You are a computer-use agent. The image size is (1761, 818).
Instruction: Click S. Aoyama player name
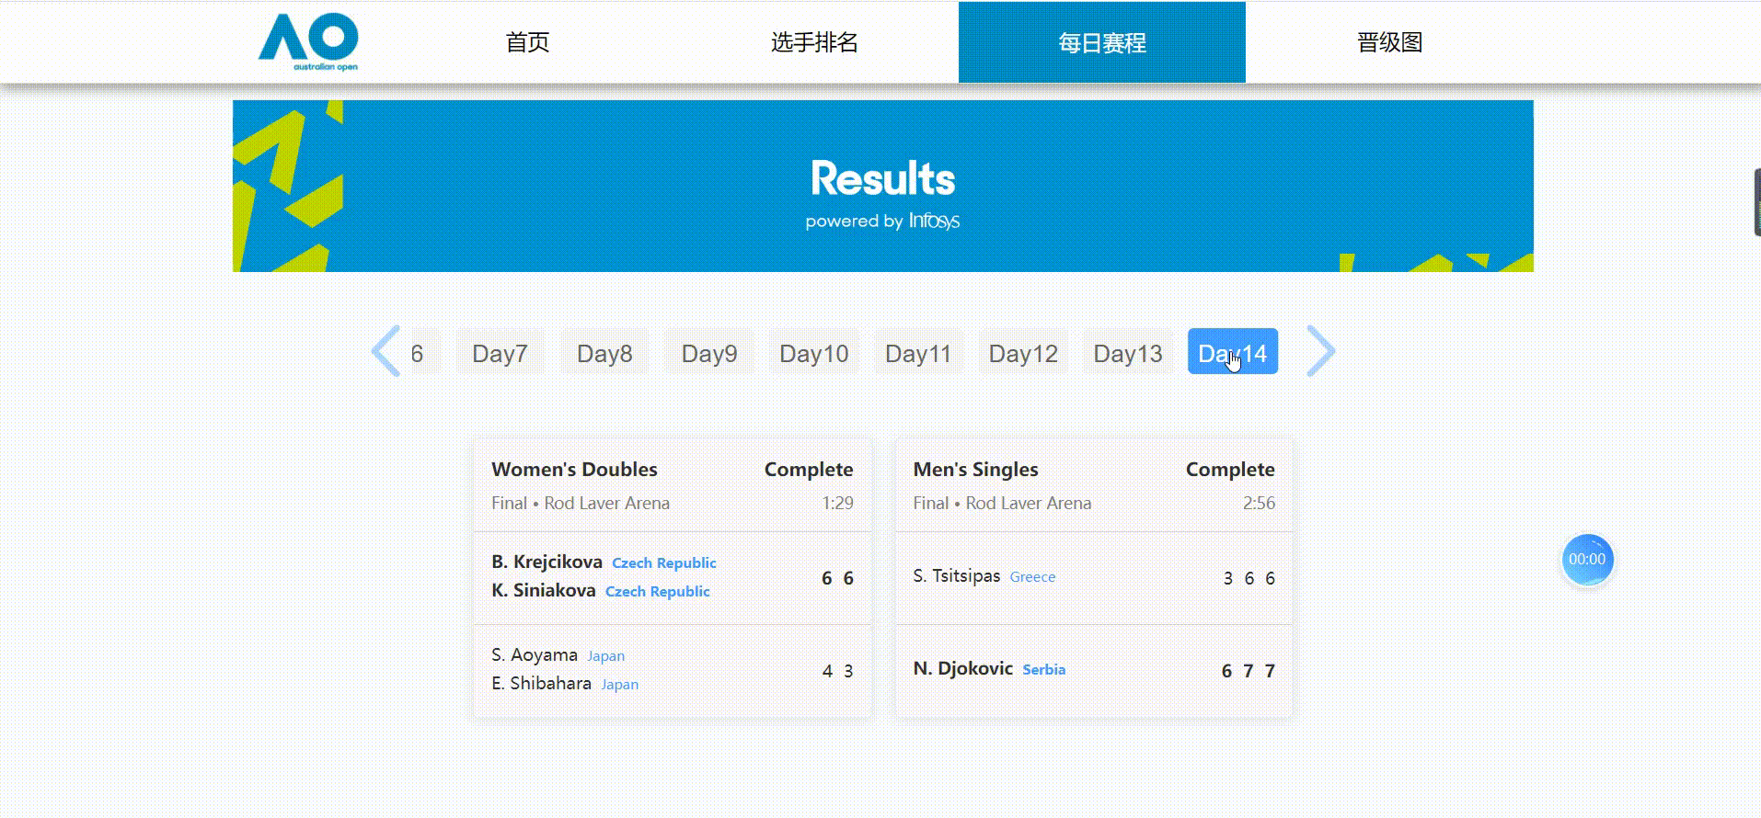click(535, 655)
